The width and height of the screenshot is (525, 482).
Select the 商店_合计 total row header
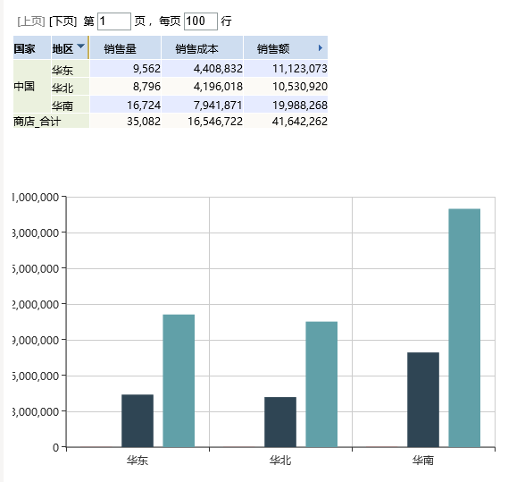(x=51, y=121)
